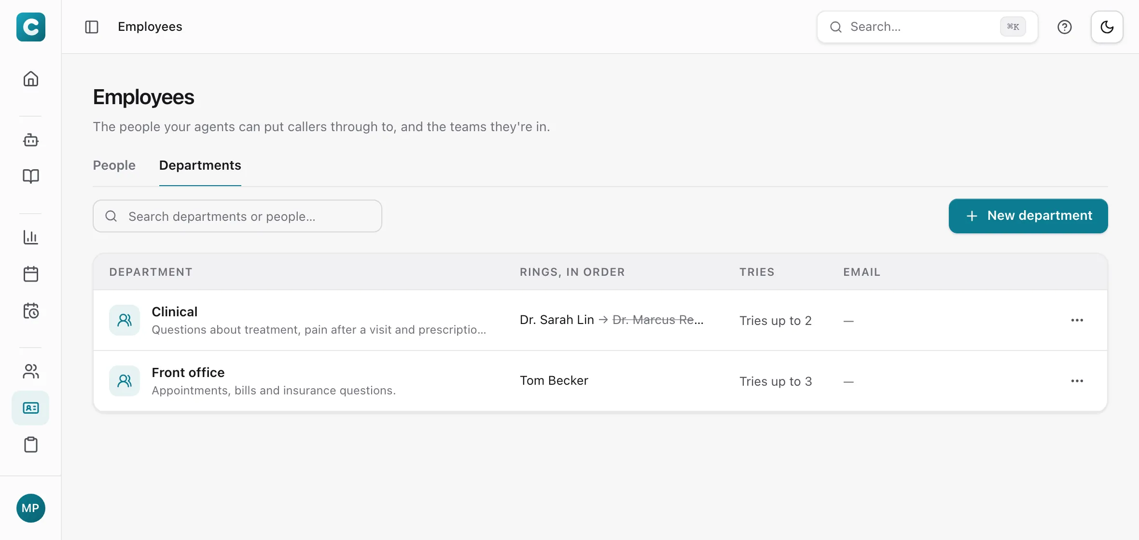Open the bar chart analytics icon
The width and height of the screenshot is (1139, 540).
[x=31, y=237]
